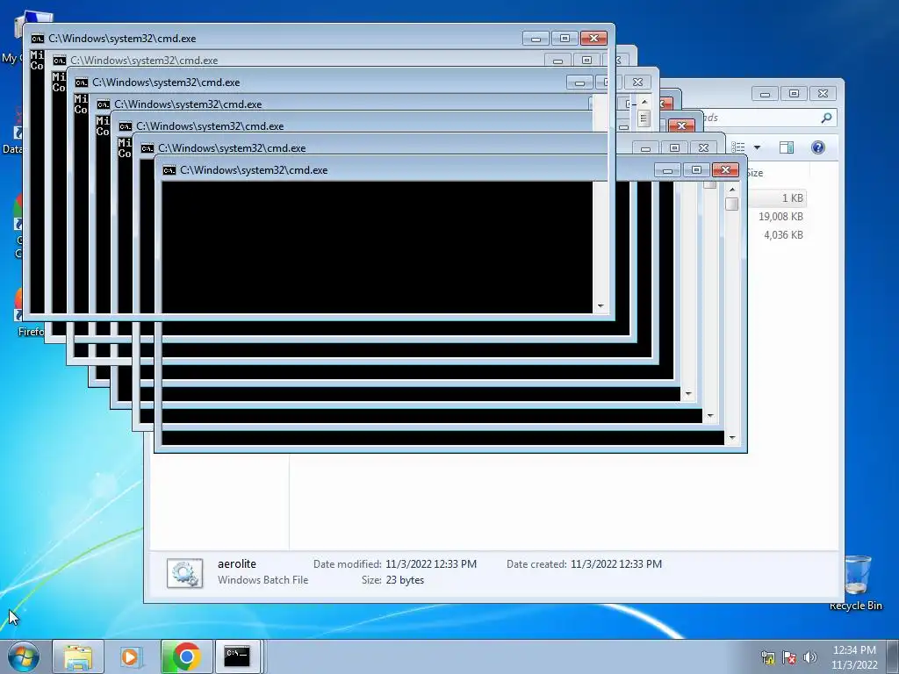The width and height of the screenshot is (899, 674).
Task: Open Explorer help question mark icon
Action: click(818, 147)
